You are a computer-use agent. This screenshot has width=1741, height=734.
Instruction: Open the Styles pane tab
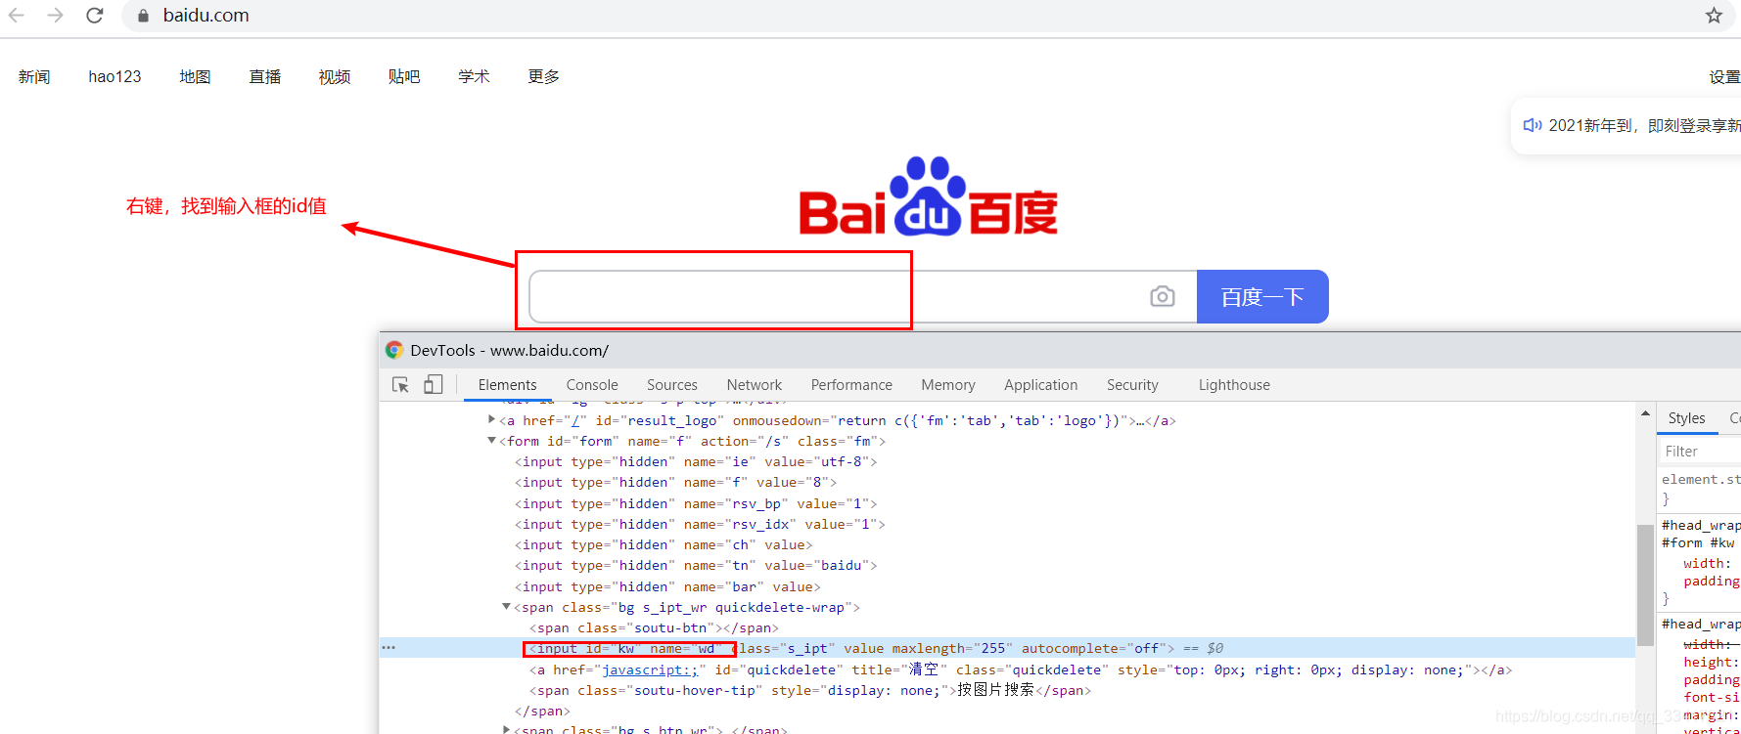pos(1686,418)
